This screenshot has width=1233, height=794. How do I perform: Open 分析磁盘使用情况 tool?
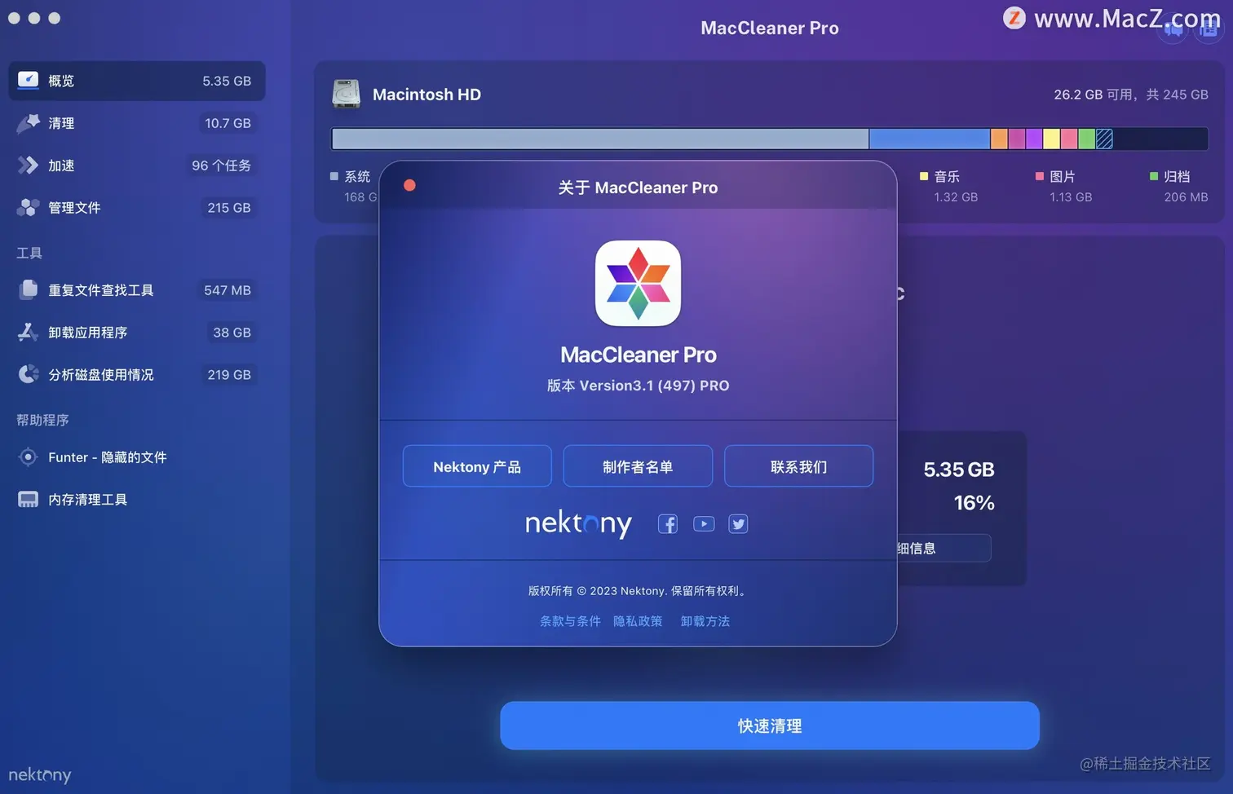[x=137, y=375]
